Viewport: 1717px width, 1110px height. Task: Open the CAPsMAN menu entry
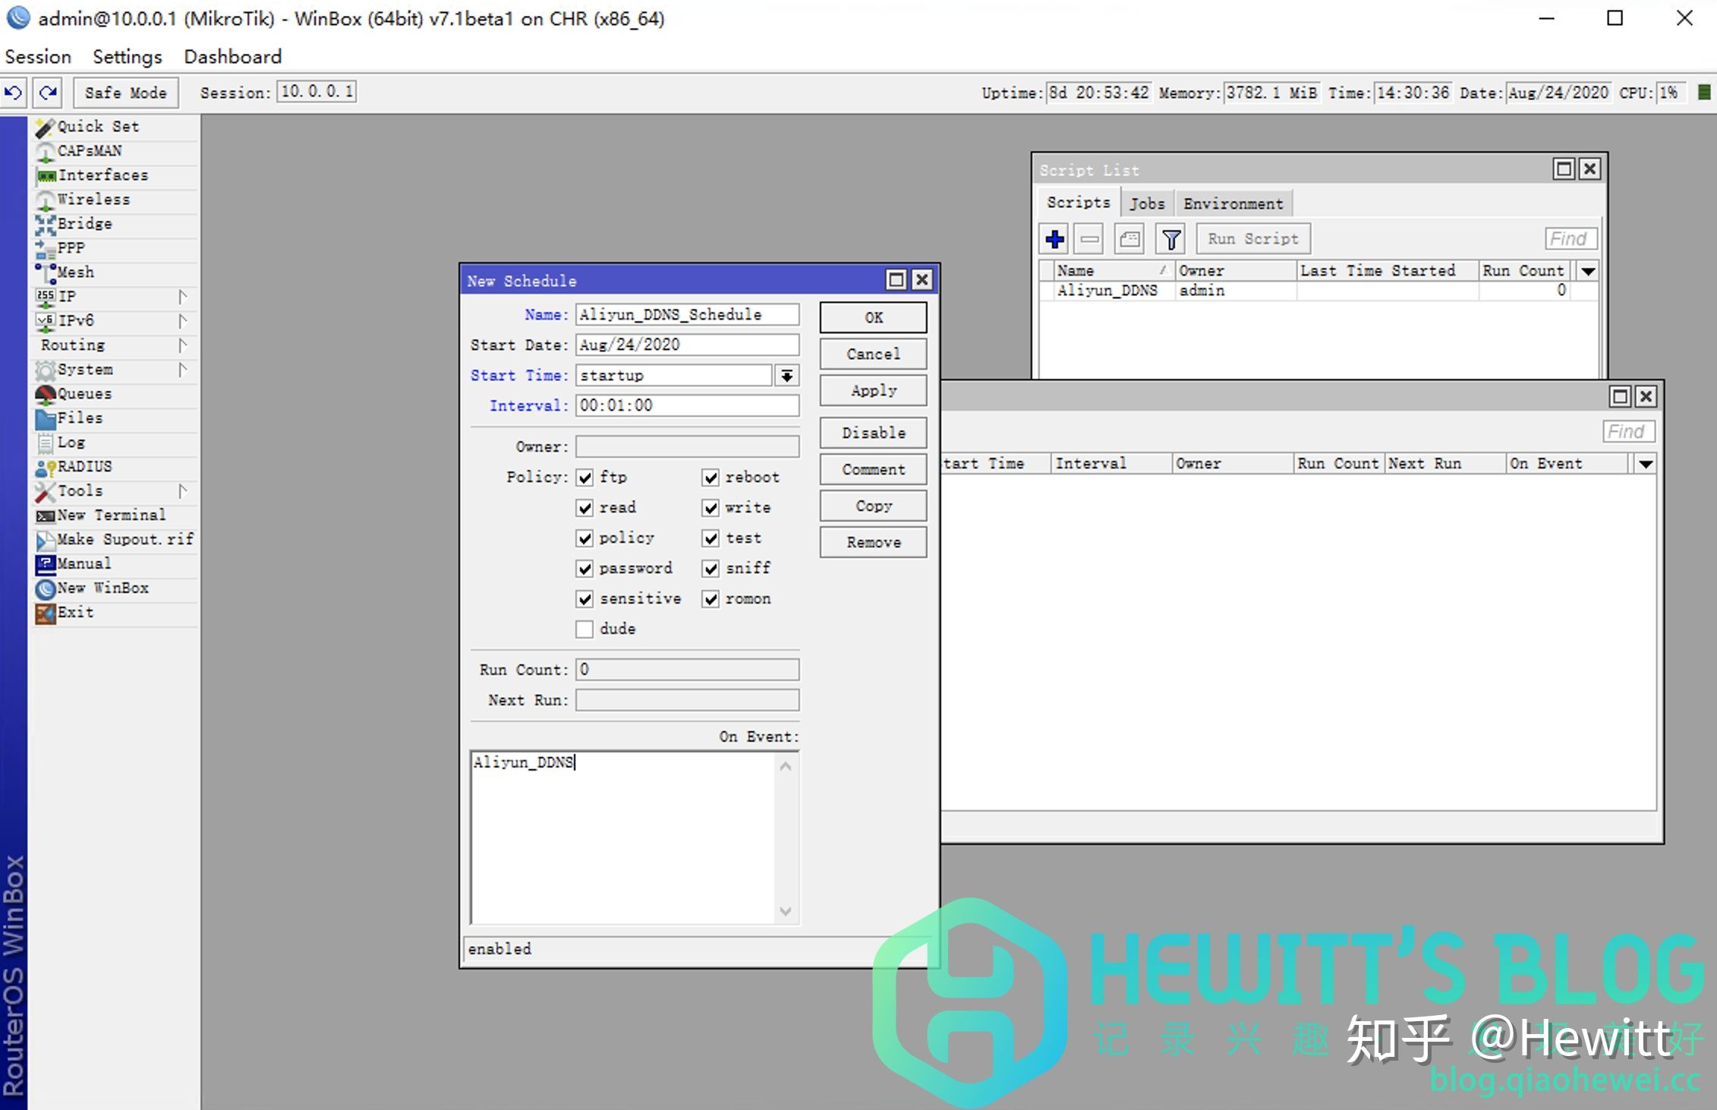tap(115, 151)
